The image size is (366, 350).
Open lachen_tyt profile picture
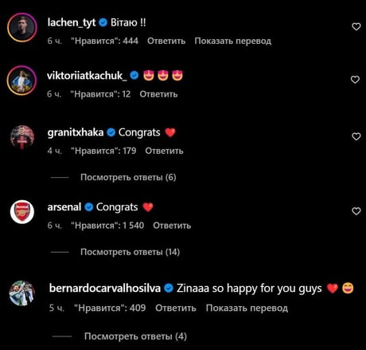[22, 28]
